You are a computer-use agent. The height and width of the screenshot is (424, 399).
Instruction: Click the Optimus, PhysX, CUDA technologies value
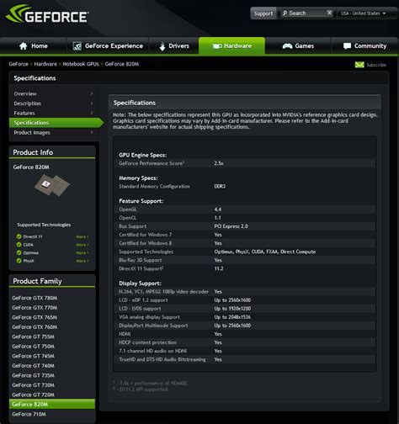pos(265,252)
